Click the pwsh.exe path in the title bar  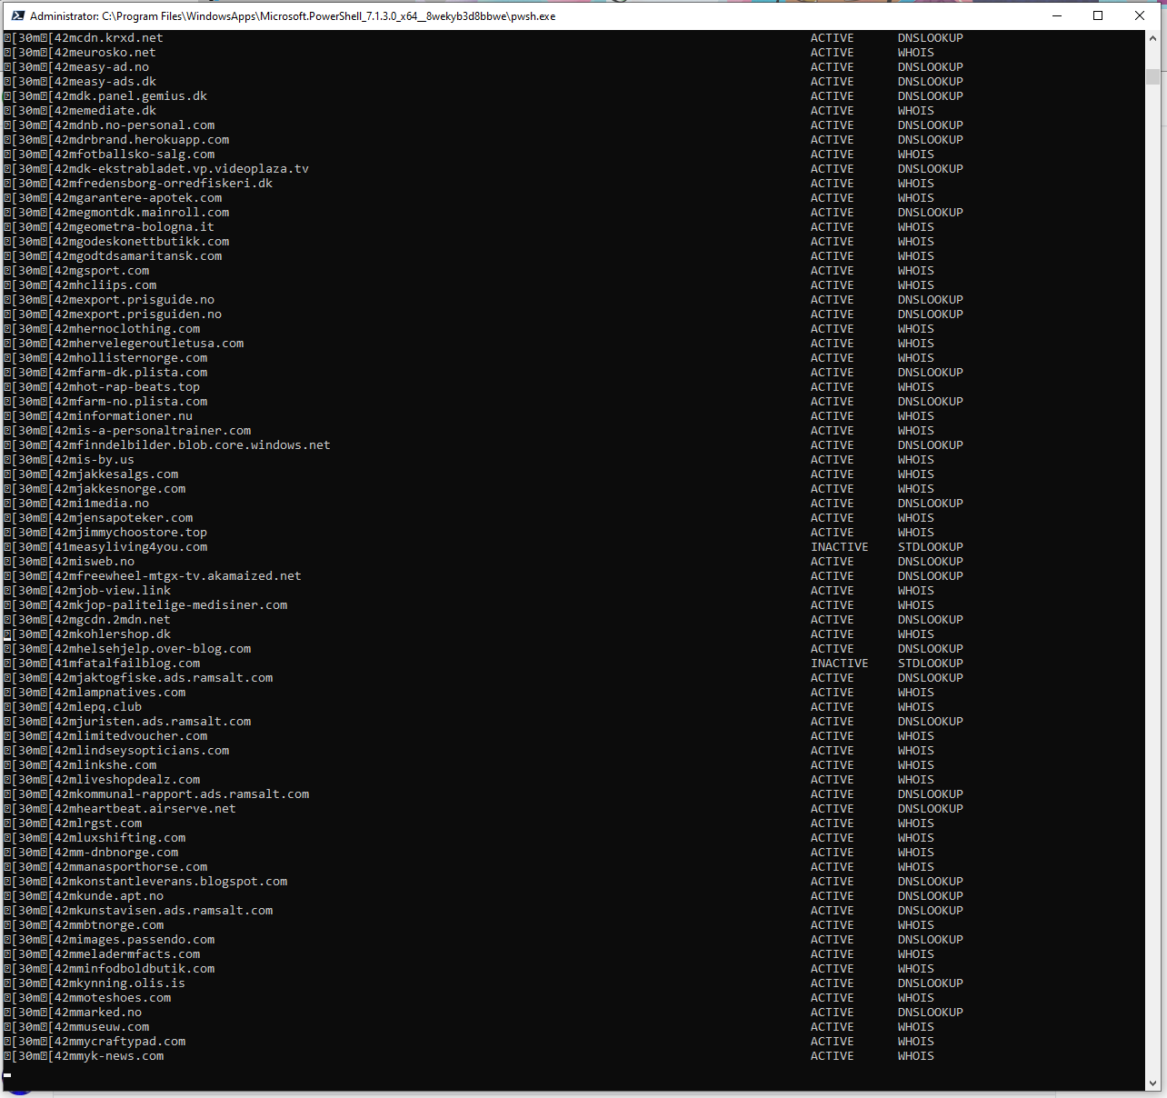pyautogui.click(x=291, y=15)
